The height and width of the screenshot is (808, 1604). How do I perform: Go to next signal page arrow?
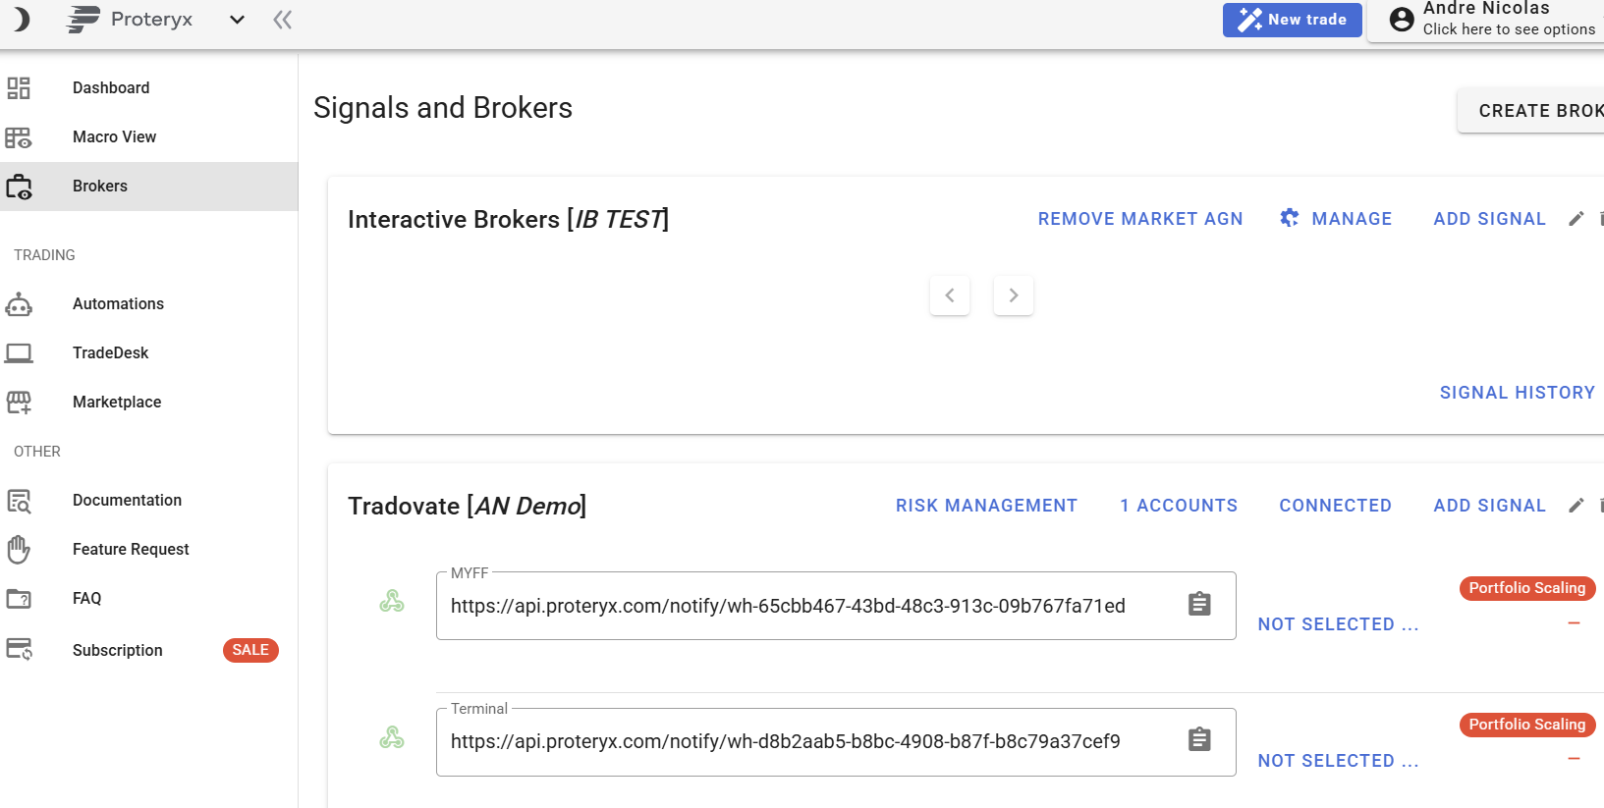pyautogui.click(x=1014, y=296)
